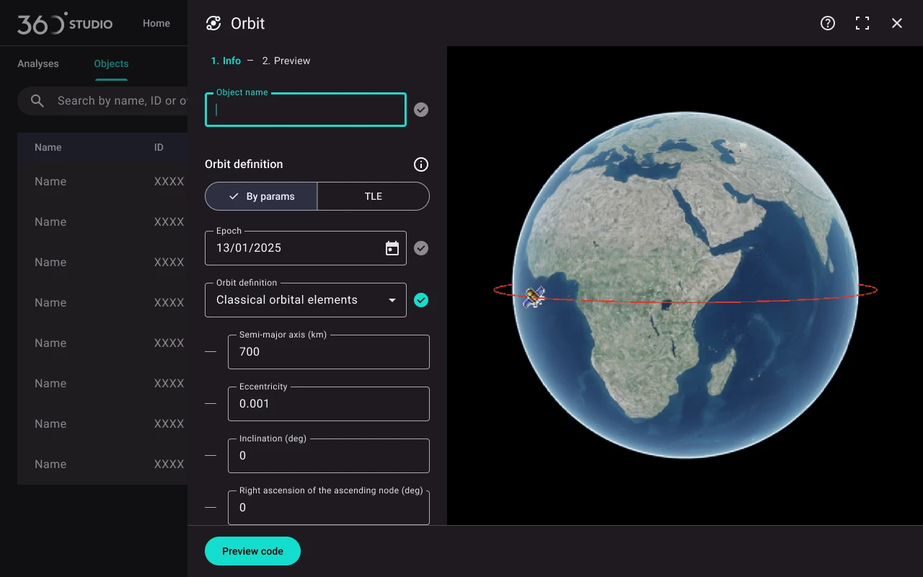This screenshot has height=577, width=923.
Task: Click the Orbit title icon
Action: pyautogui.click(x=213, y=23)
